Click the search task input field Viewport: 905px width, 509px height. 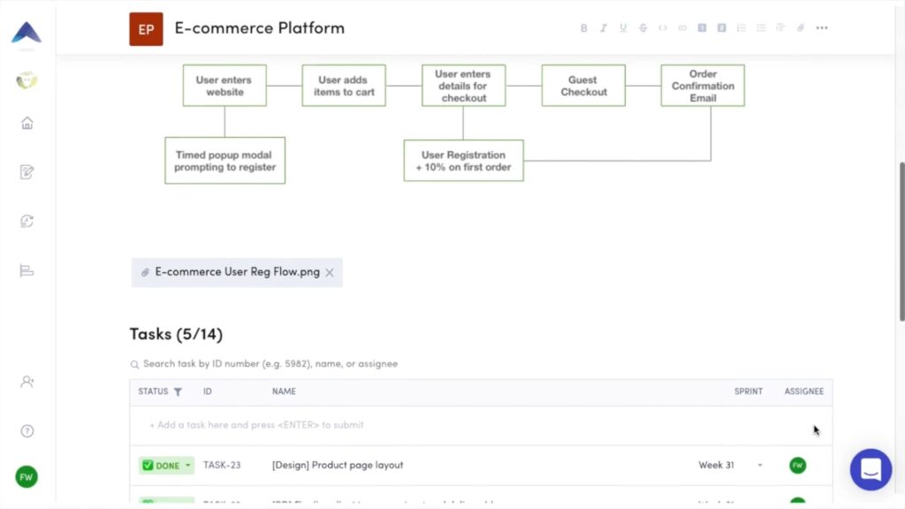[265, 363]
